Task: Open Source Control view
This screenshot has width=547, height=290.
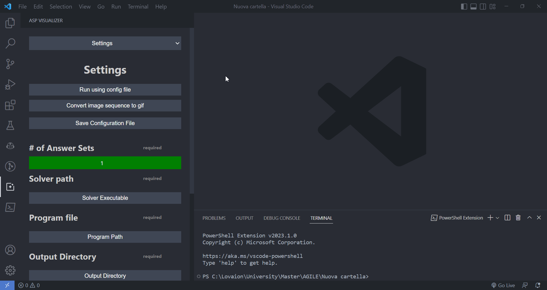Action: pyautogui.click(x=10, y=64)
